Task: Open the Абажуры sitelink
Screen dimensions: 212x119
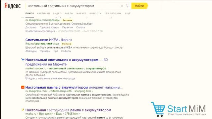Action: point(31,51)
